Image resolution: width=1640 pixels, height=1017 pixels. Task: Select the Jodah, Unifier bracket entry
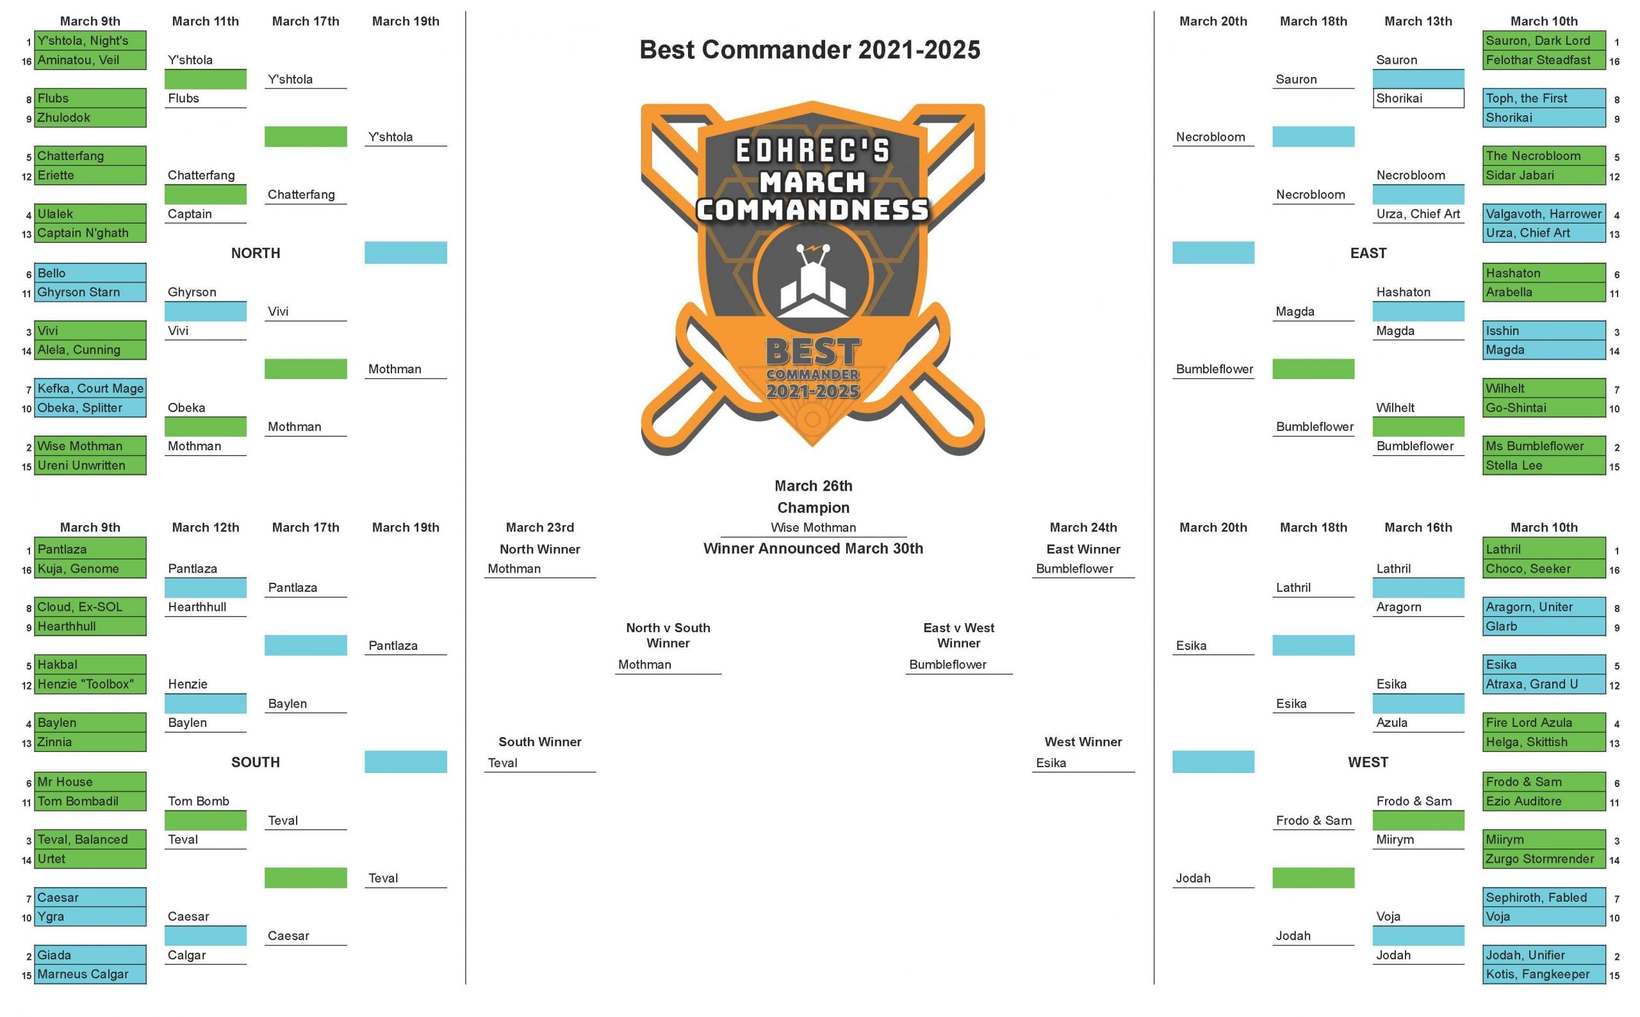(1543, 955)
